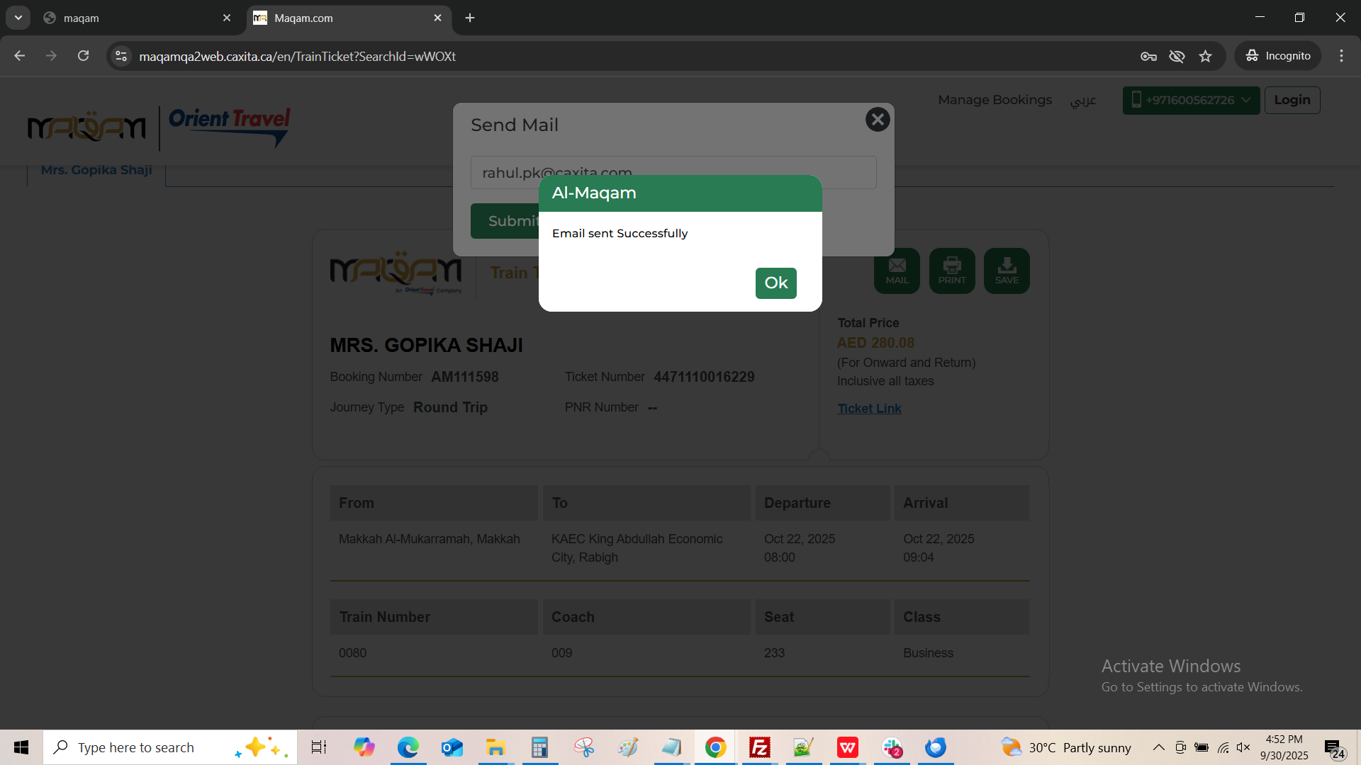
Task: Switch language to Arabic
Action: click(x=1082, y=101)
